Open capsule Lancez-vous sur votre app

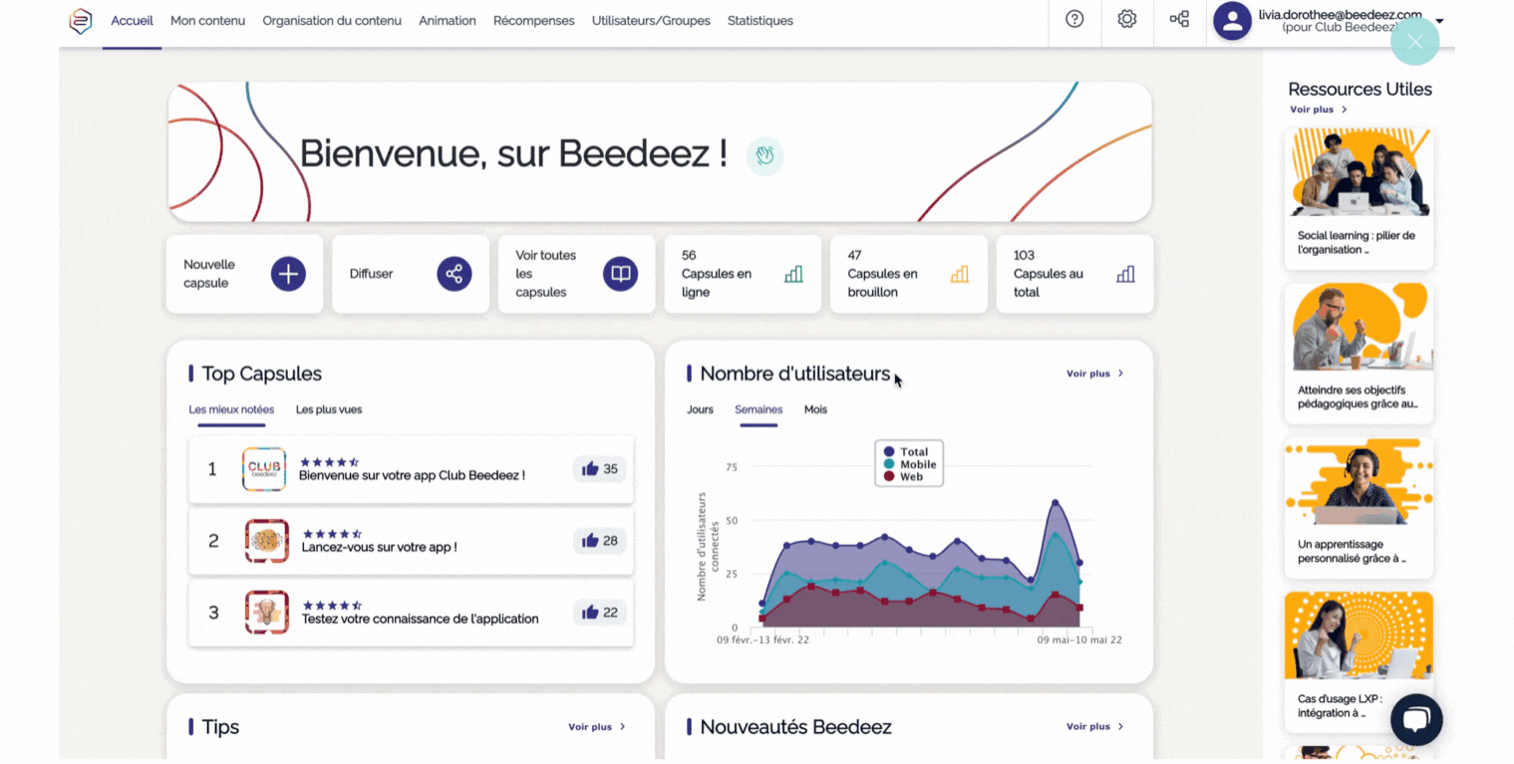[379, 547]
